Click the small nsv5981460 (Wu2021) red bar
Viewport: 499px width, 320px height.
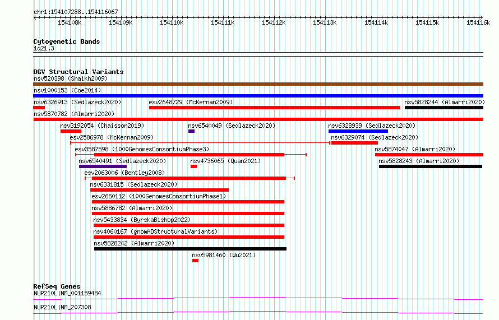coord(196,261)
